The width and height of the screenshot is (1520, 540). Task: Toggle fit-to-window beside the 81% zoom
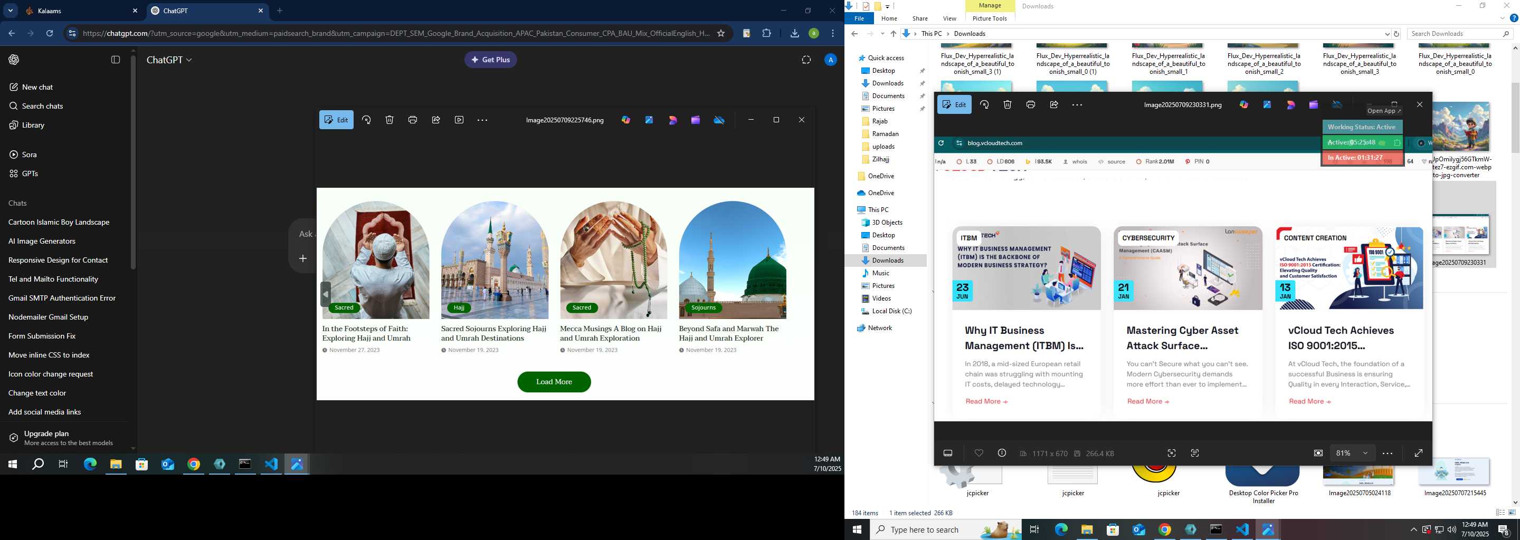pos(1318,453)
